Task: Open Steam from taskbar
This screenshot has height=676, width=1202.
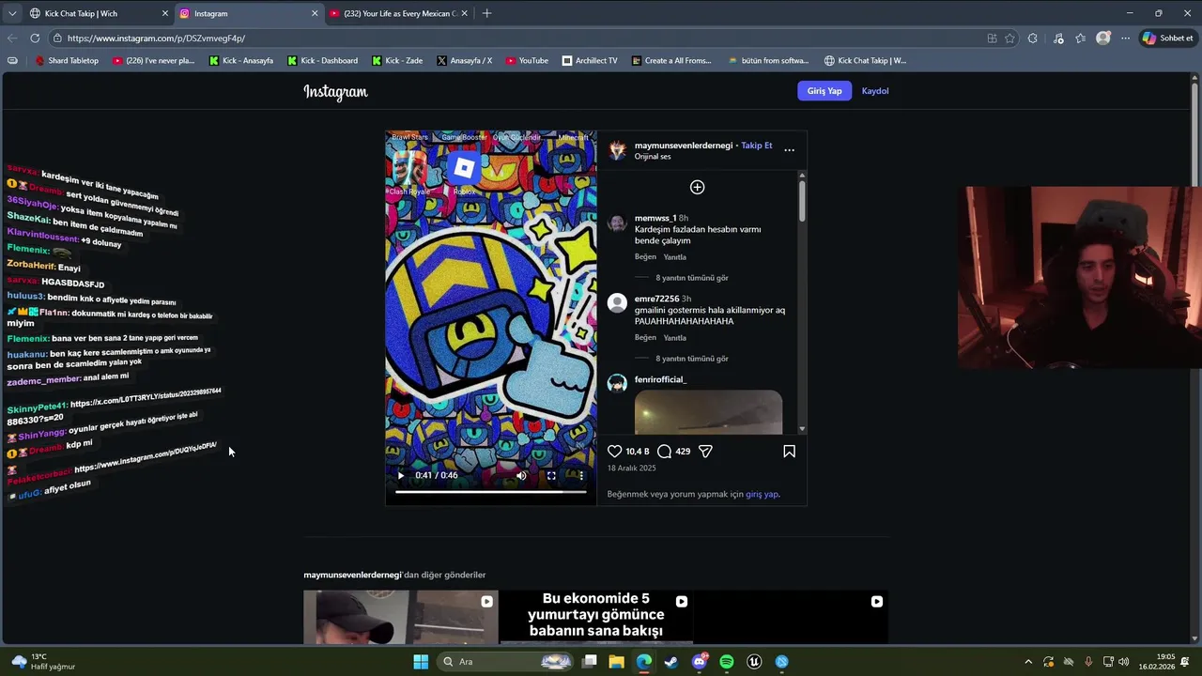Action: (671, 662)
